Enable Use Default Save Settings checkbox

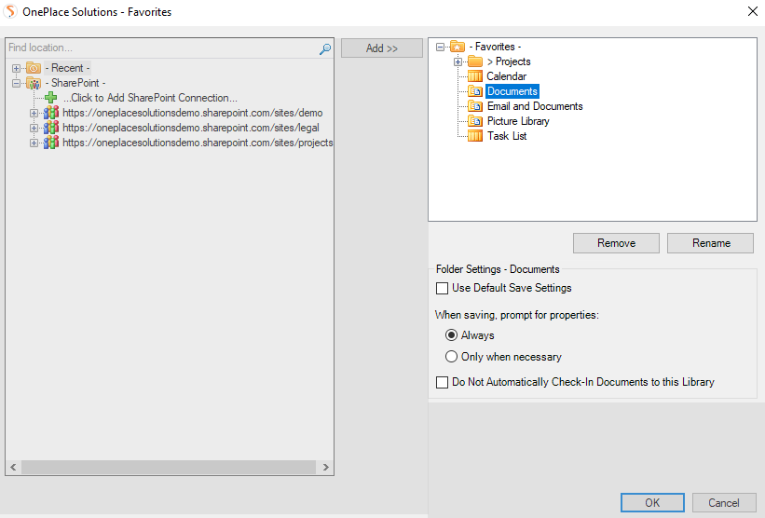coord(443,288)
